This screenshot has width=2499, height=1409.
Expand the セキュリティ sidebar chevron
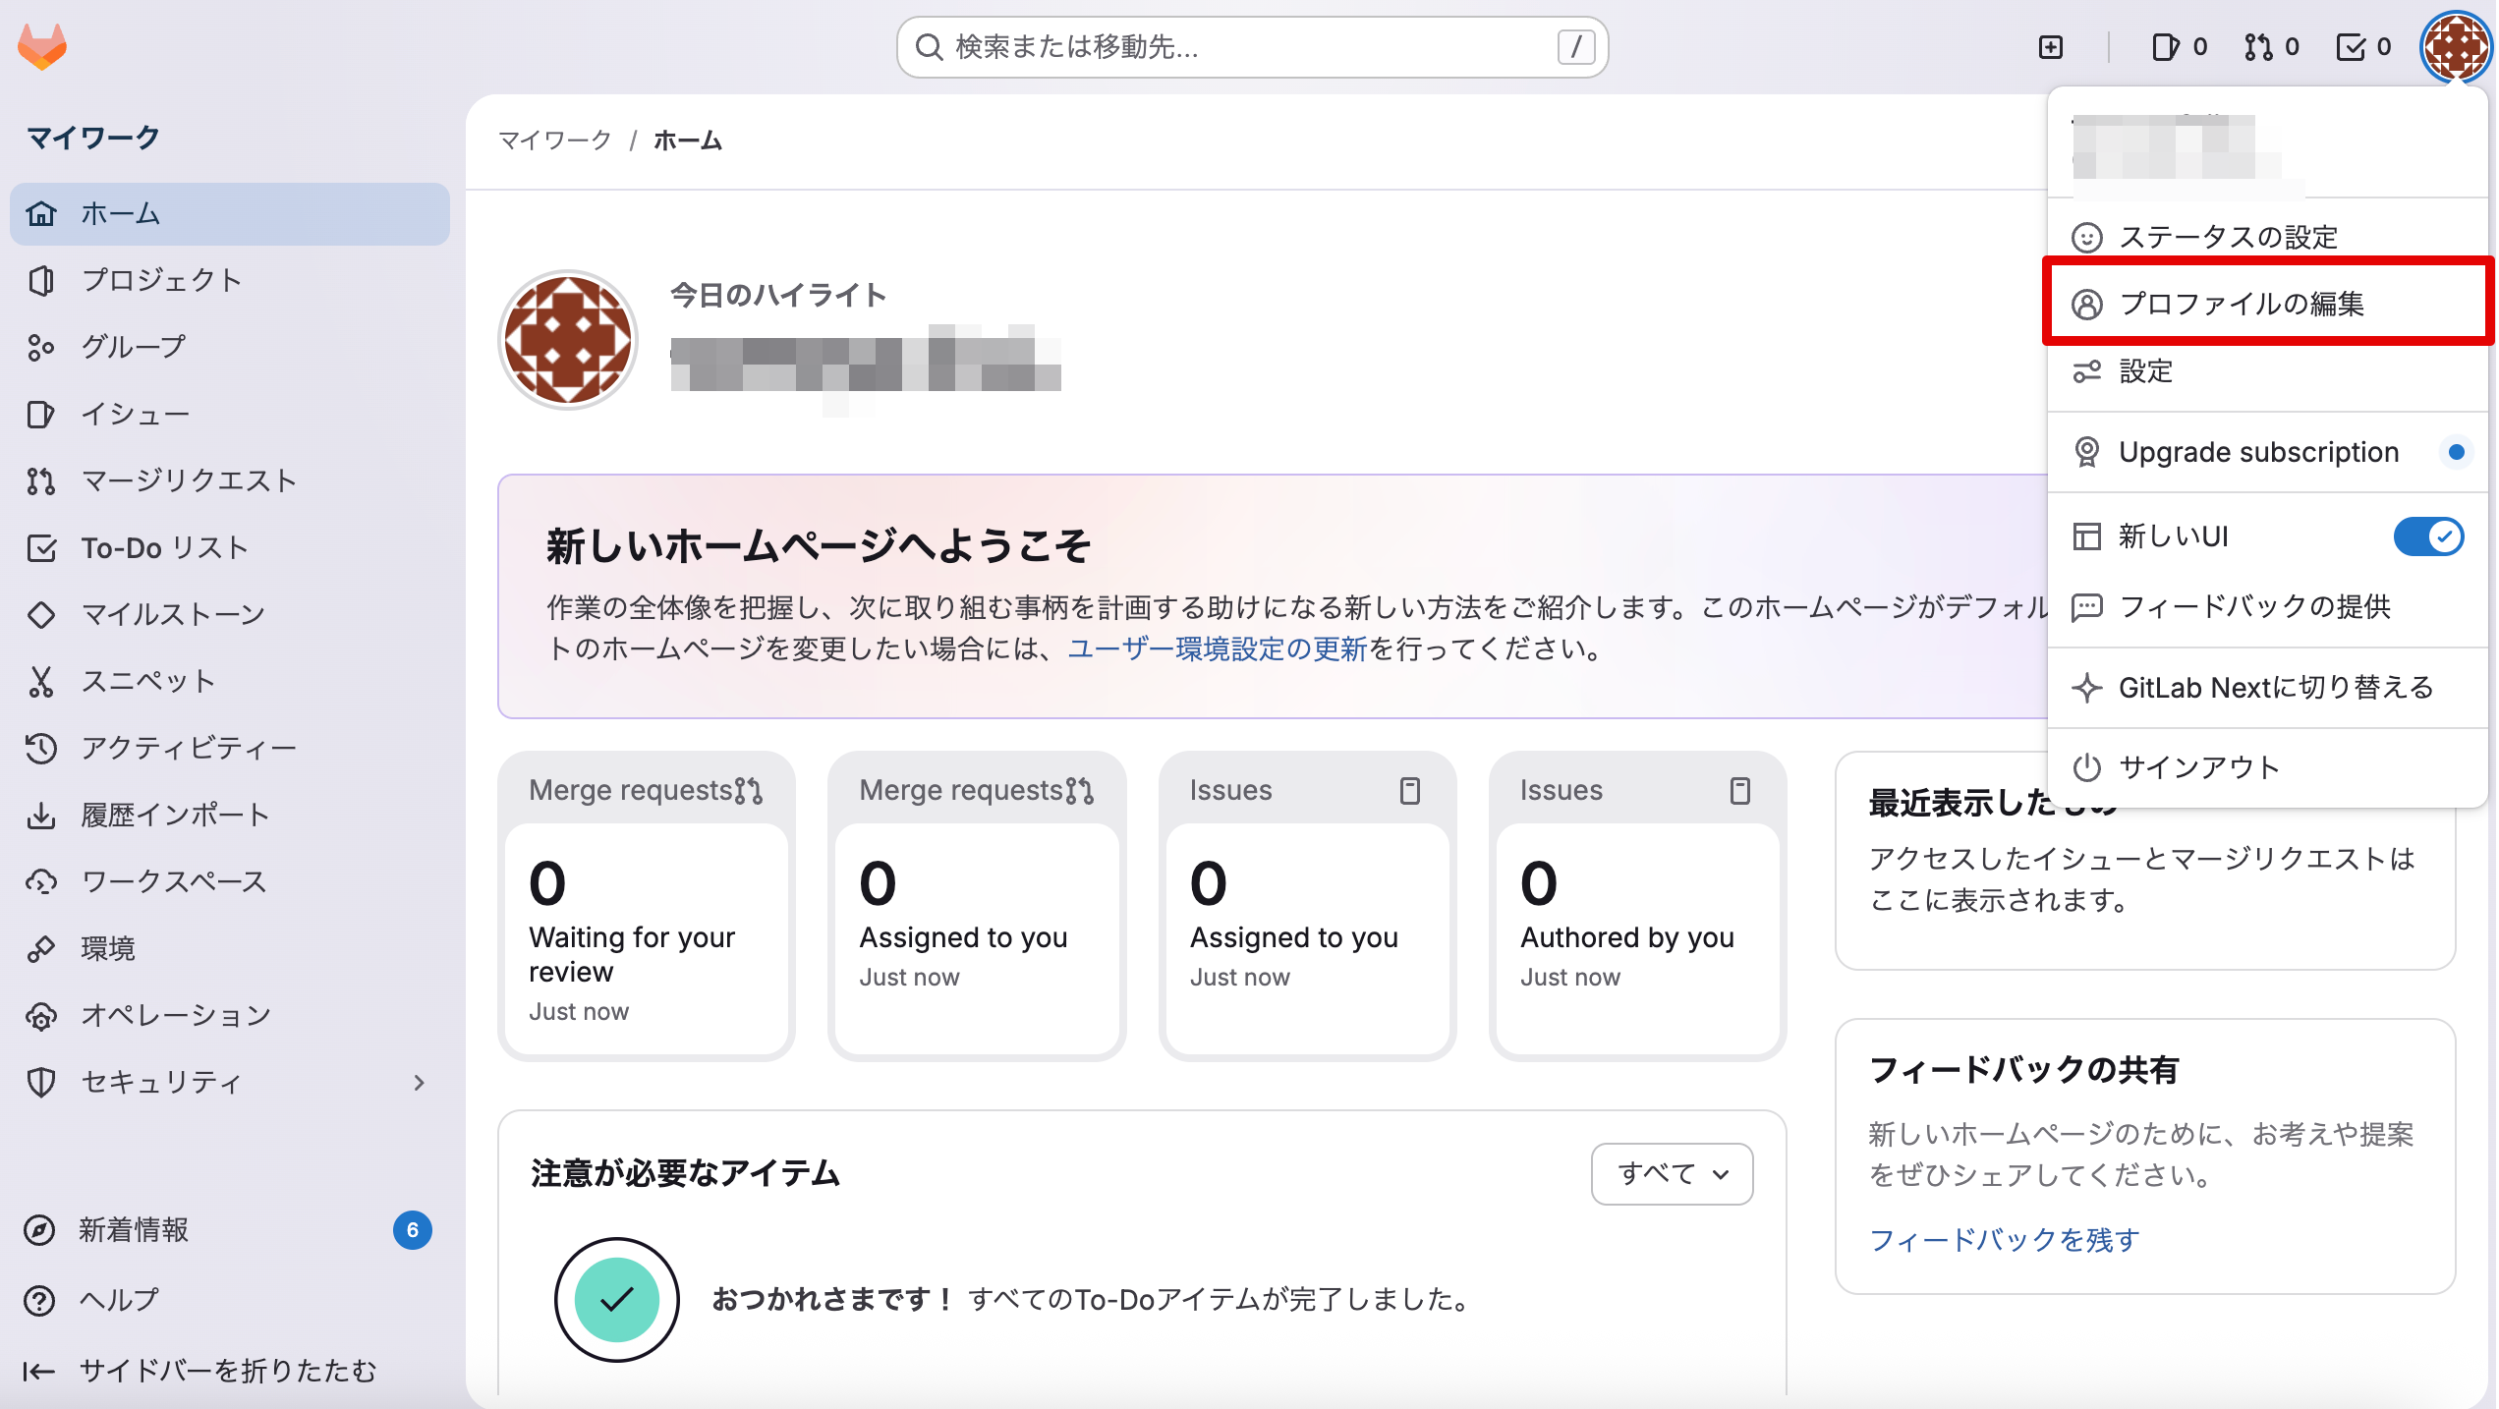pos(420,1082)
